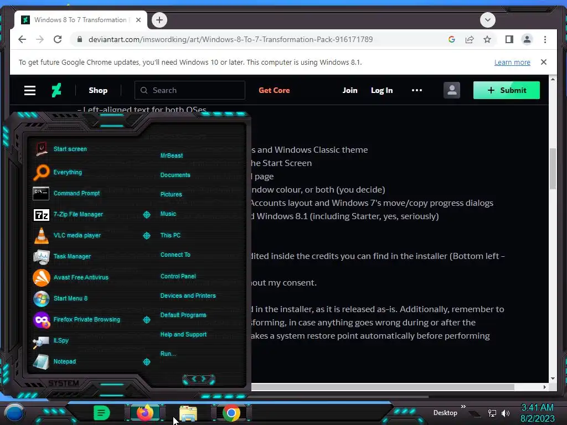The height and width of the screenshot is (425, 567).
Task: Open Start screen from the start menu
Action: pyautogui.click(x=70, y=149)
